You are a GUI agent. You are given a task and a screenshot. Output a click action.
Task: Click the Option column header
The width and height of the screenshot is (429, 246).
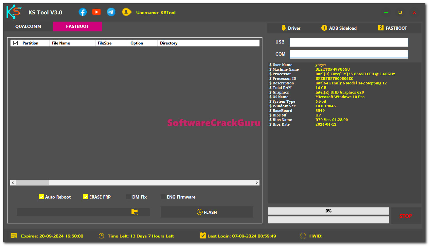[x=143, y=43]
